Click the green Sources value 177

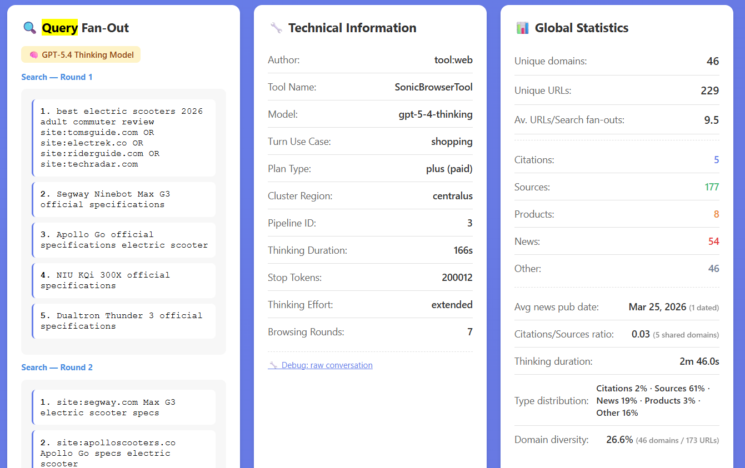(x=712, y=187)
